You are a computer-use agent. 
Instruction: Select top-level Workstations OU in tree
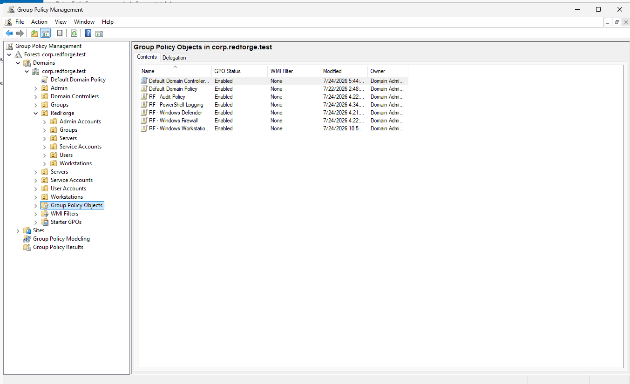67,197
